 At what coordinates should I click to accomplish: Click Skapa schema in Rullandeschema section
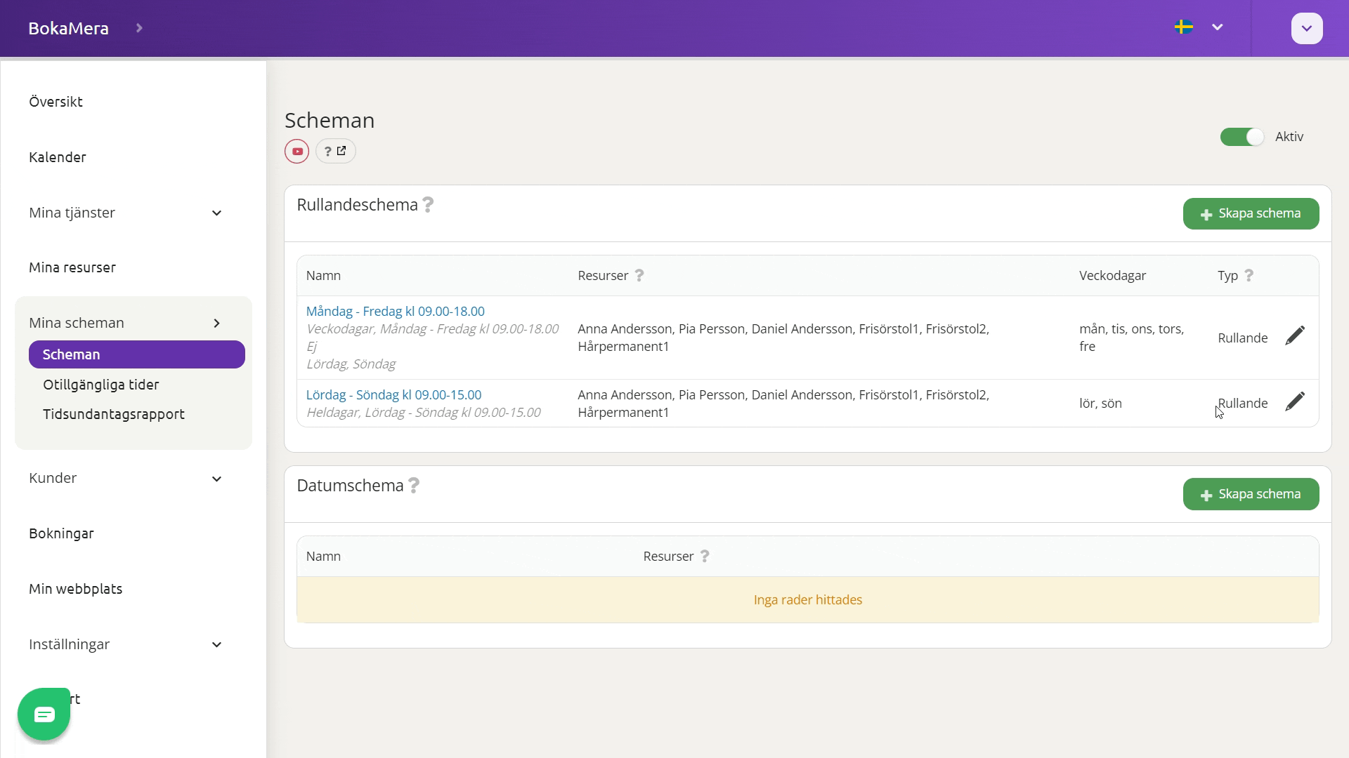point(1251,213)
